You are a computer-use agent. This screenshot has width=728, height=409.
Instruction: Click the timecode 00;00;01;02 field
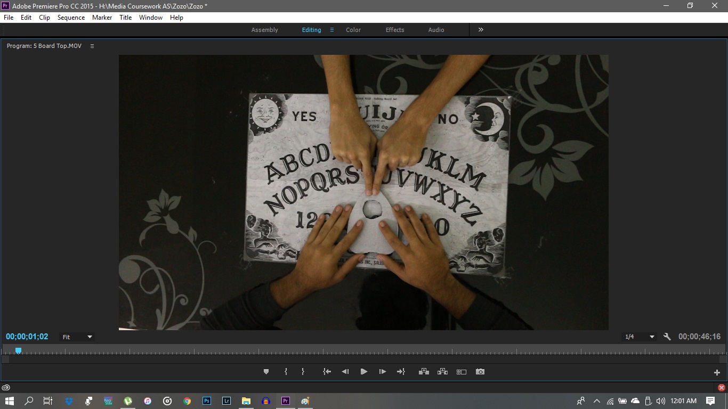coord(26,337)
